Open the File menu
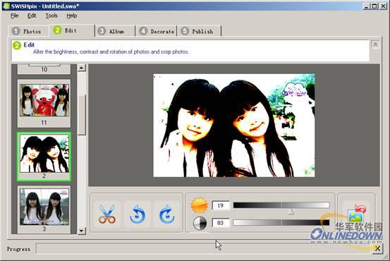The image size is (390, 261). 15,16
